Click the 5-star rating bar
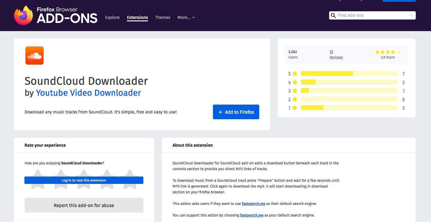The height and width of the screenshot is (222, 431). (349, 73)
